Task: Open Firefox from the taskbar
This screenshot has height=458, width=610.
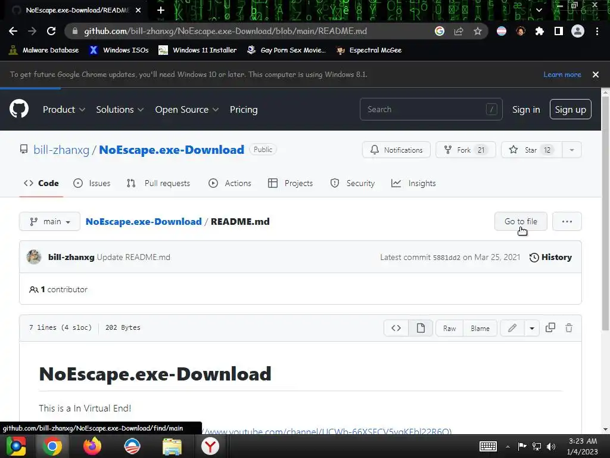Action: 92,446
